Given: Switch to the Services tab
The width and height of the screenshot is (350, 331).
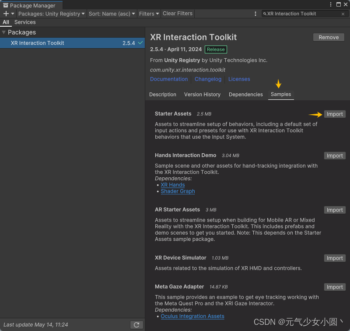Looking at the screenshot, I should coord(25,22).
